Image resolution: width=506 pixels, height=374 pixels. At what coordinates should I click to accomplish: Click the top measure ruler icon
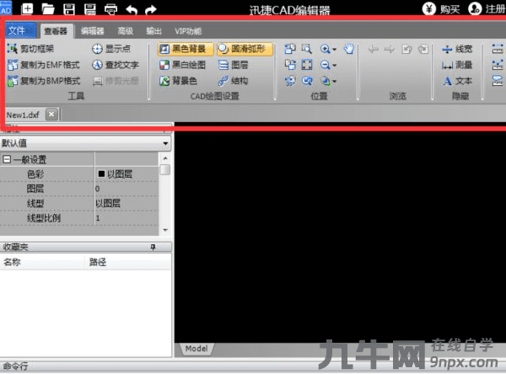coord(498,49)
